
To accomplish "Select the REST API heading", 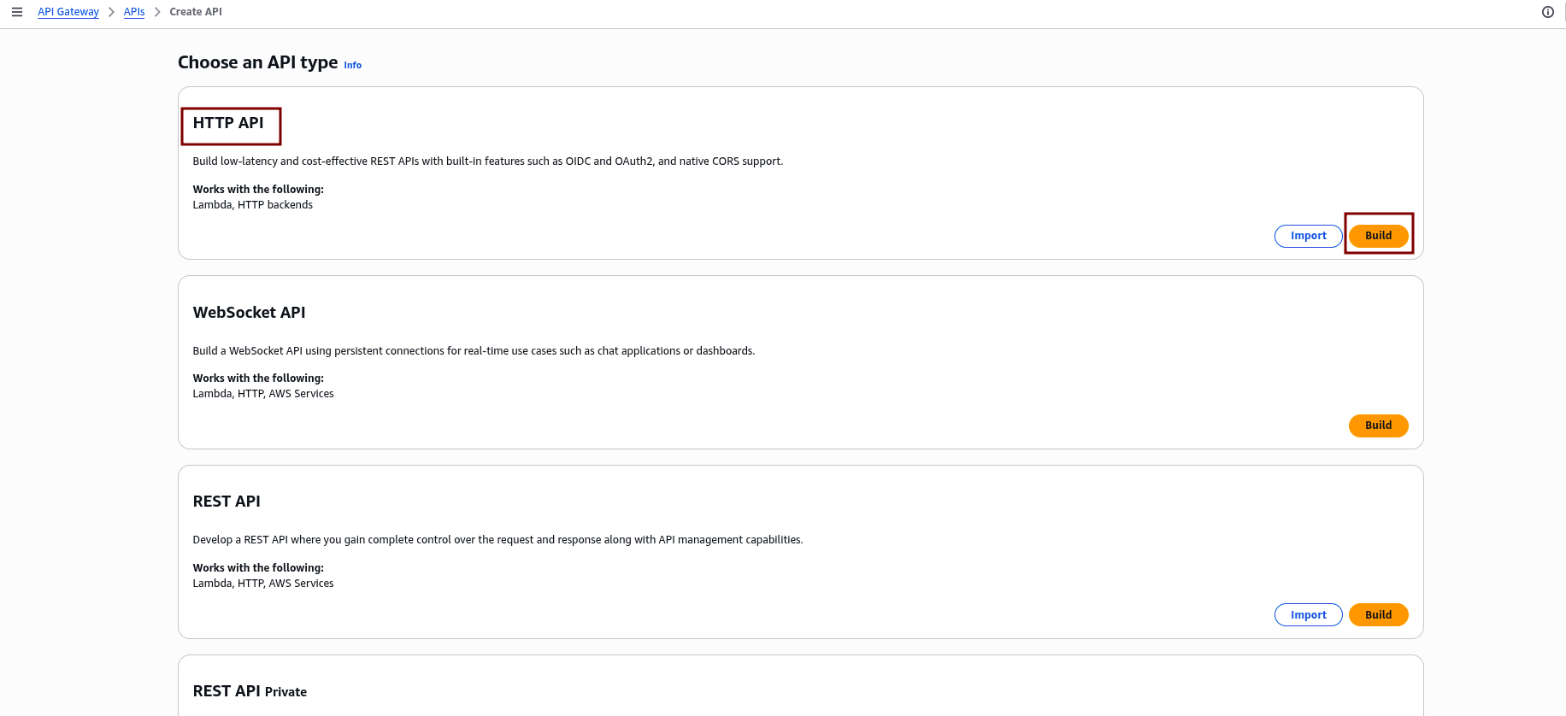I will coord(227,502).
